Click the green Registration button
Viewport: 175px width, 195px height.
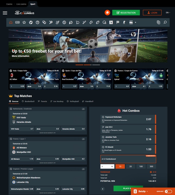126,13
